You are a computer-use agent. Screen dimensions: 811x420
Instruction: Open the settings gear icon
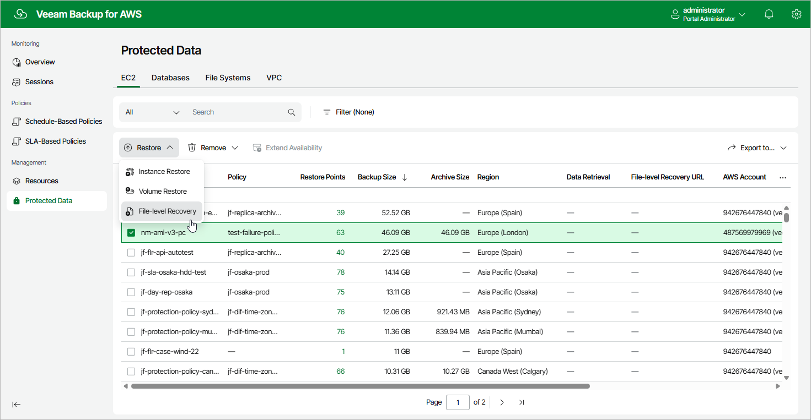point(796,14)
